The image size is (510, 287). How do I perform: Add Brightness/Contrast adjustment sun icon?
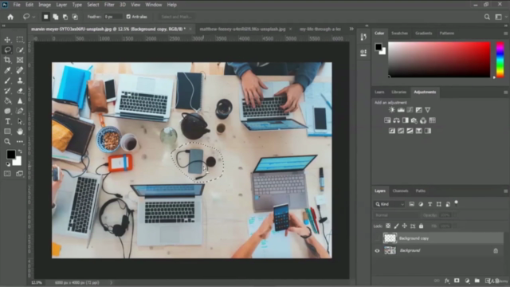point(391,110)
